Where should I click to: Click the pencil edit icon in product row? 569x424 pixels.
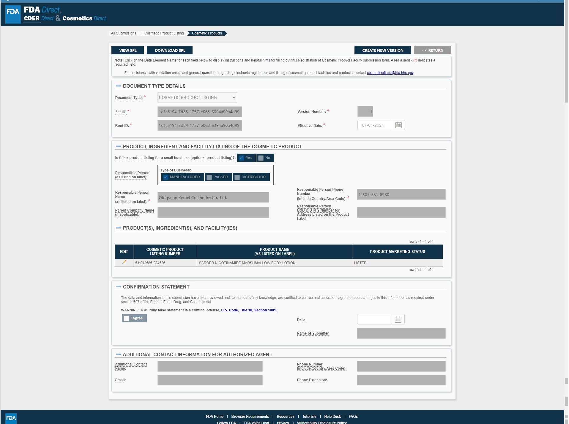click(124, 262)
